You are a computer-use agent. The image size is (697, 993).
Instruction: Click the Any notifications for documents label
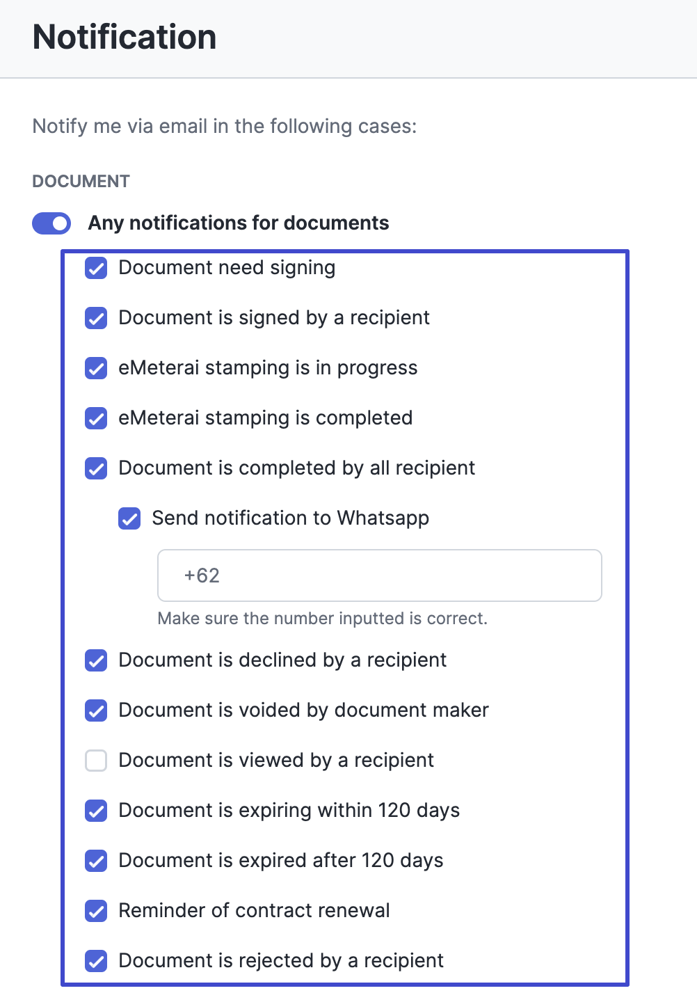pyautogui.click(x=239, y=223)
